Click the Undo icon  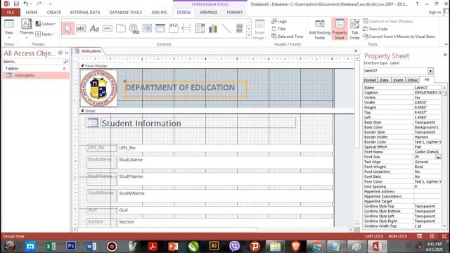click(x=26, y=4)
